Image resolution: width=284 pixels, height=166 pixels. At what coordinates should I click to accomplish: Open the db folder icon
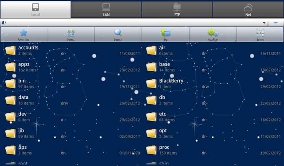151,100
